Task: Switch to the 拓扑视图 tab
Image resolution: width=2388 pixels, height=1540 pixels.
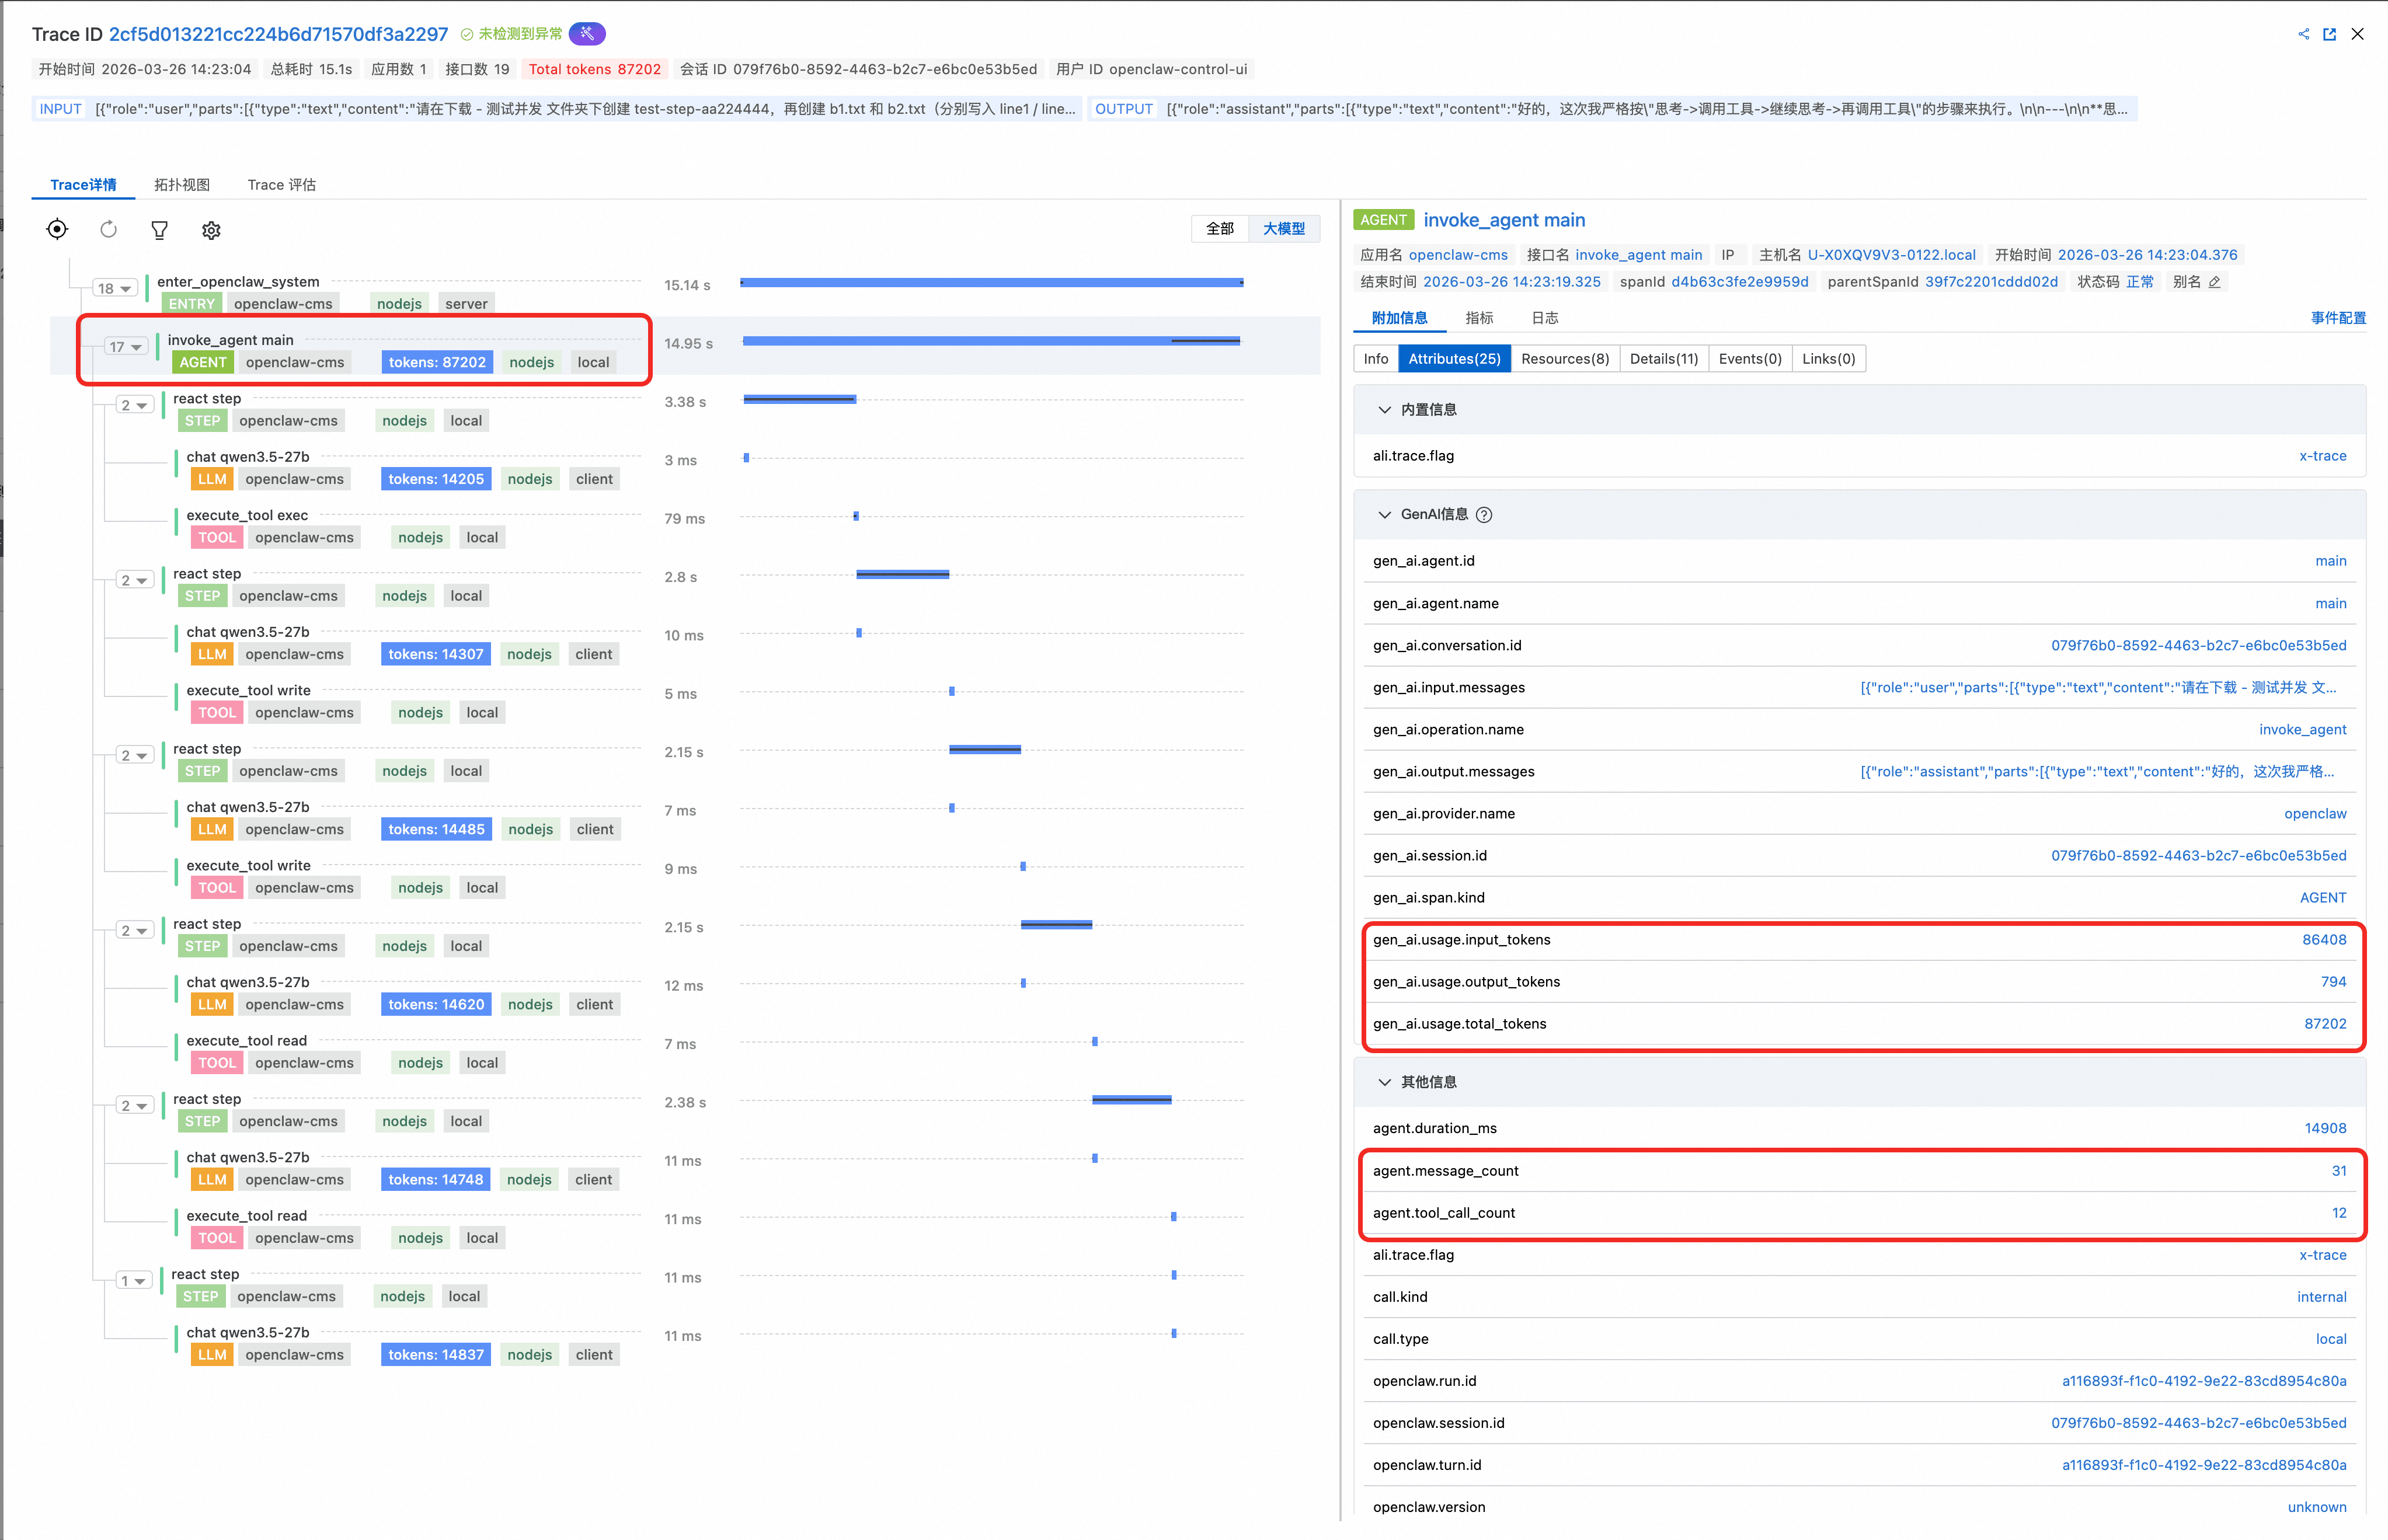Action: pyautogui.click(x=182, y=184)
